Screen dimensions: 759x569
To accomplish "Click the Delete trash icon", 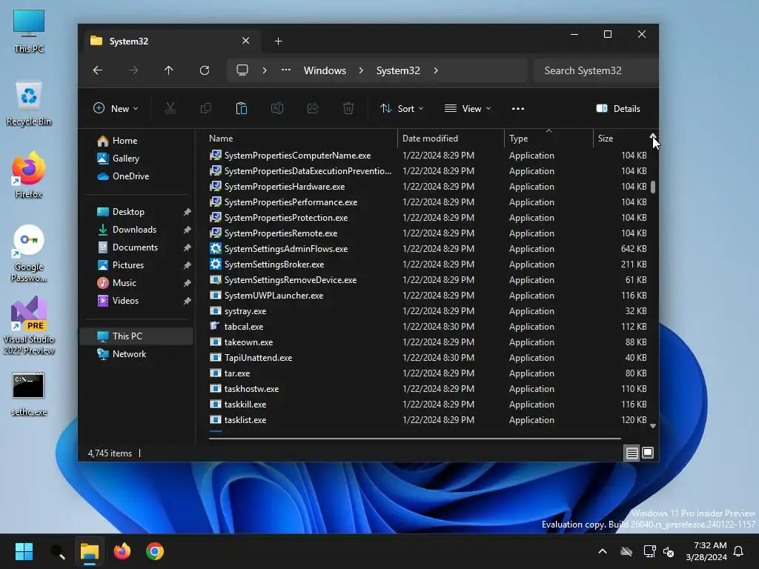I will (x=348, y=108).
